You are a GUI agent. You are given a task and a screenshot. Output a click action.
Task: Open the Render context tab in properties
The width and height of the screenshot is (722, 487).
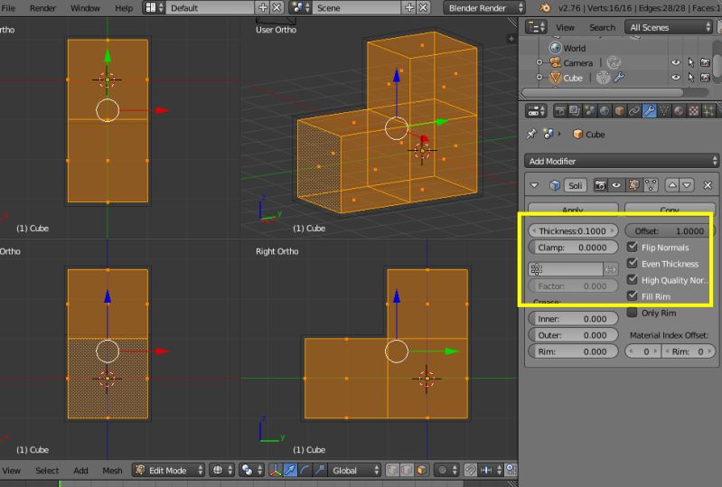(x=560, y=110)
